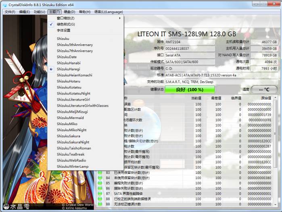Click the green status icon for row B8
This screenshot has width=282, height=212.
(x=100, y=199)
